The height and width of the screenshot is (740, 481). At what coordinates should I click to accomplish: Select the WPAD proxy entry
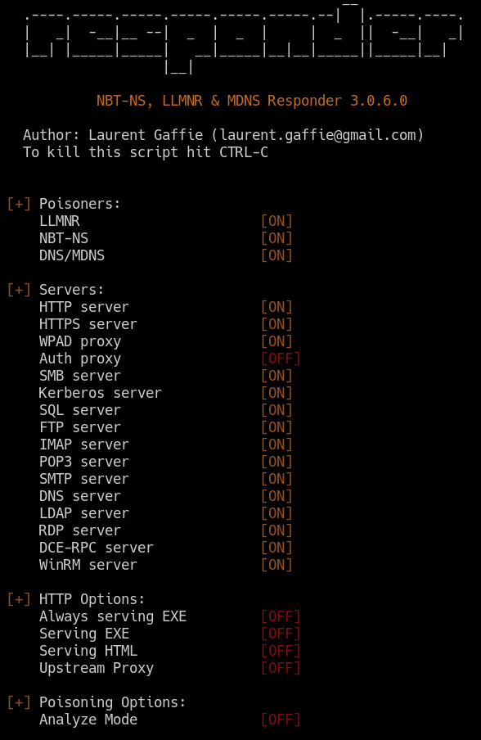(x=80, y=341)
